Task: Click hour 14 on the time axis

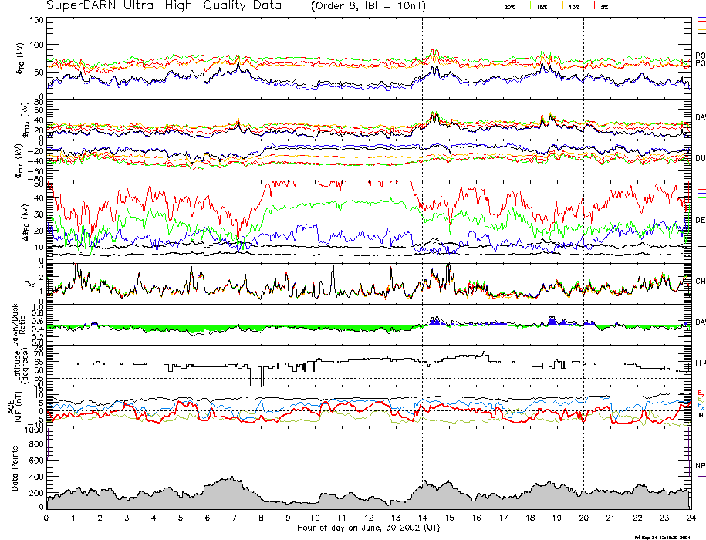Action: click(x=422, y=519)
